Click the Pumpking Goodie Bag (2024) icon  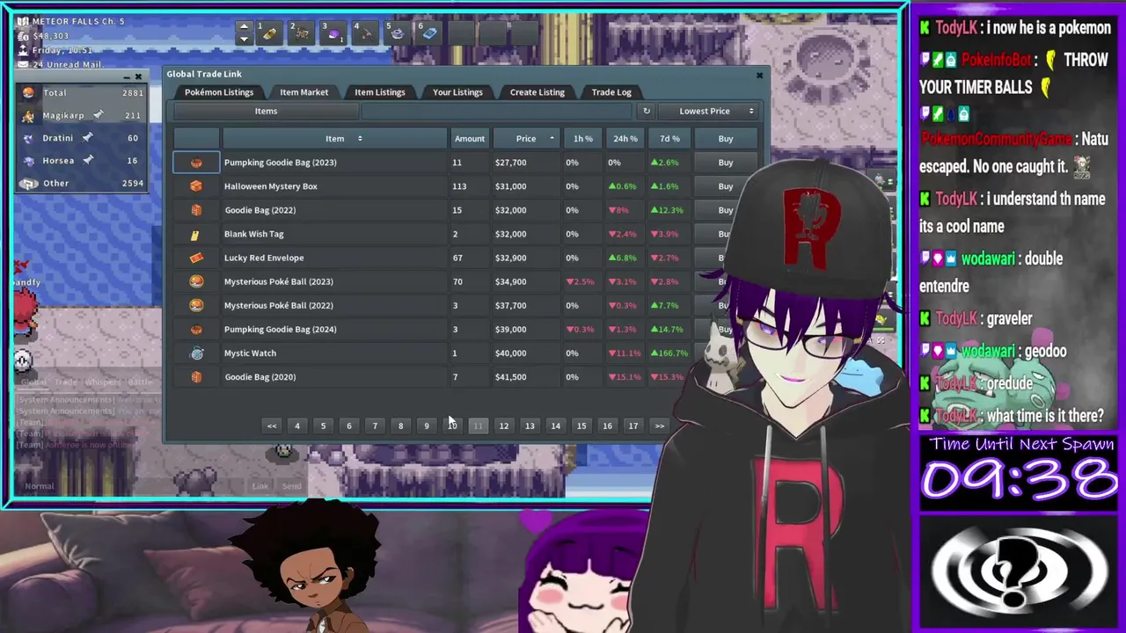[196, 329]
